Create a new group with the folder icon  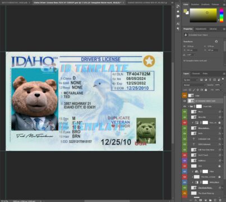point(210,200)
